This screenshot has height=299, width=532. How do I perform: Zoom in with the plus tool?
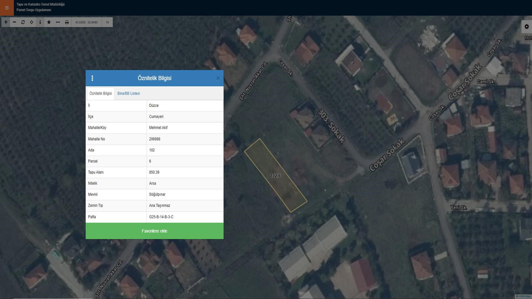click(x=6, y=22)
